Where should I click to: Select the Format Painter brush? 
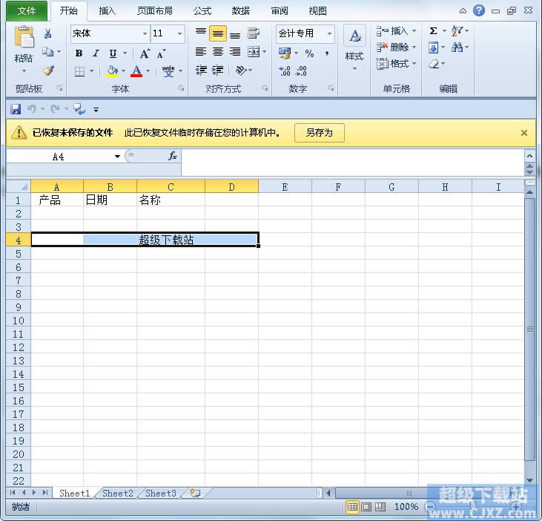(x=48, y=71)
